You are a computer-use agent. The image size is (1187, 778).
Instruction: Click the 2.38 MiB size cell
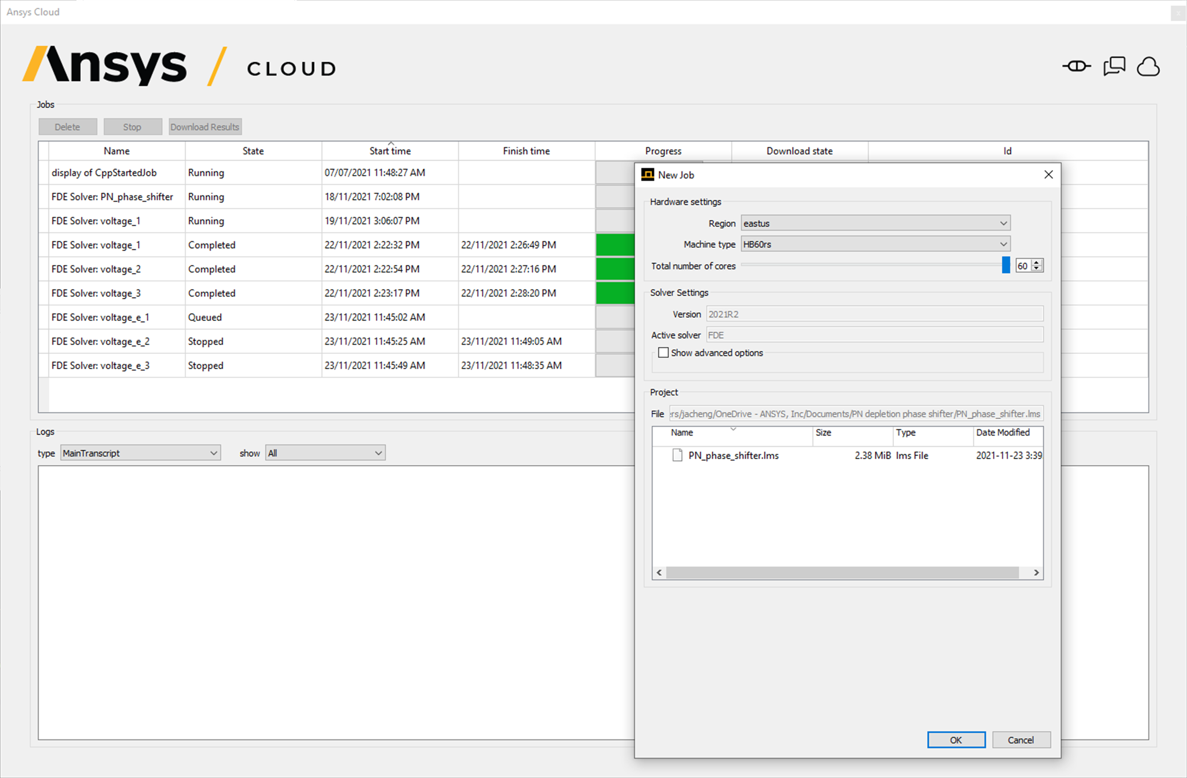pos(873,456)
